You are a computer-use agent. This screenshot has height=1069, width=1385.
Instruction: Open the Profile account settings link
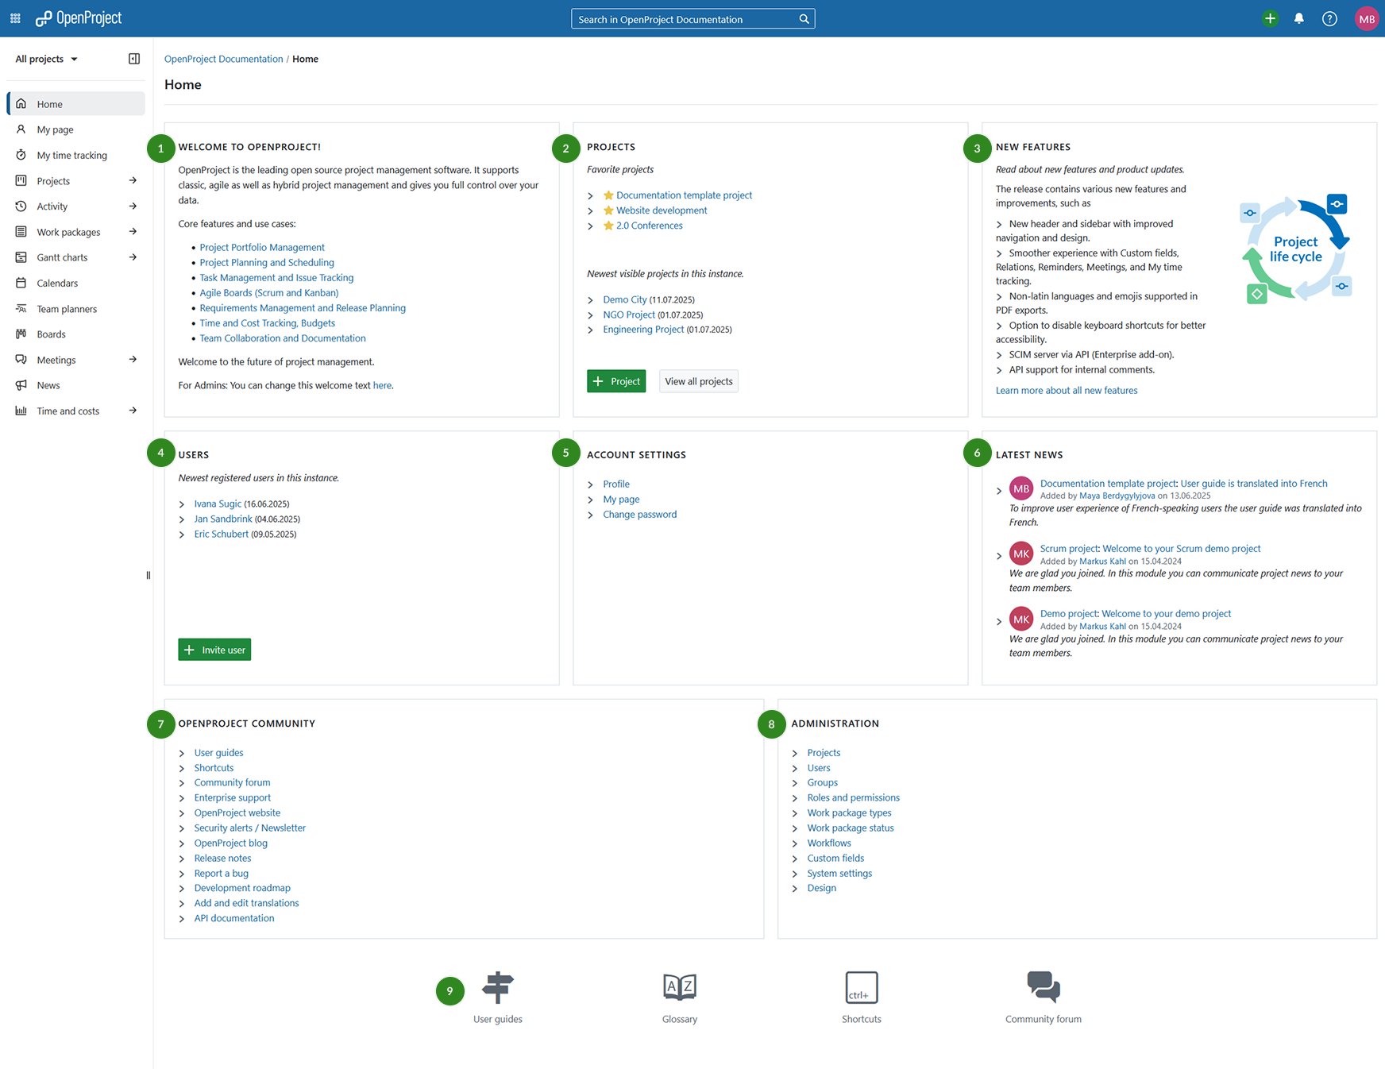(x=616, y=484)
